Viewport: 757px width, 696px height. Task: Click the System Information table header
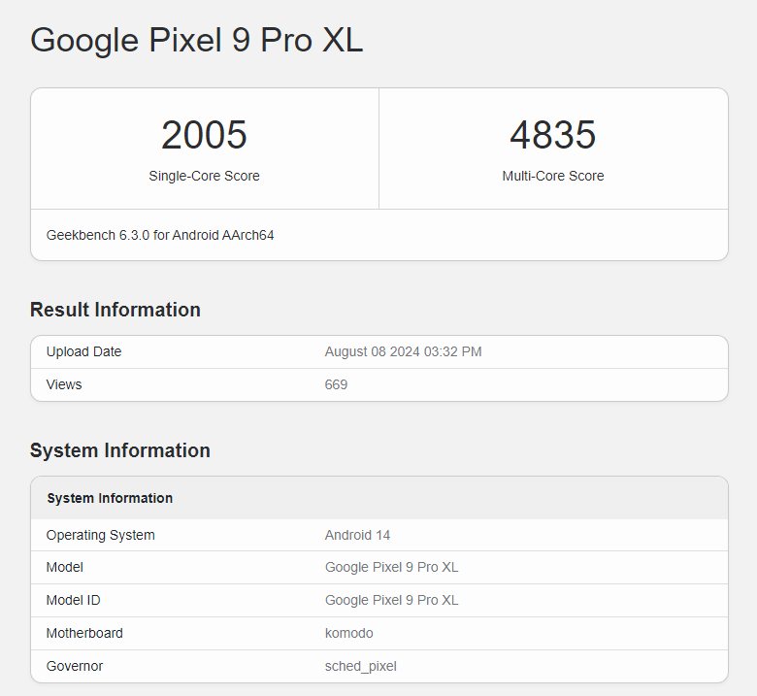[x=110, y=498]
